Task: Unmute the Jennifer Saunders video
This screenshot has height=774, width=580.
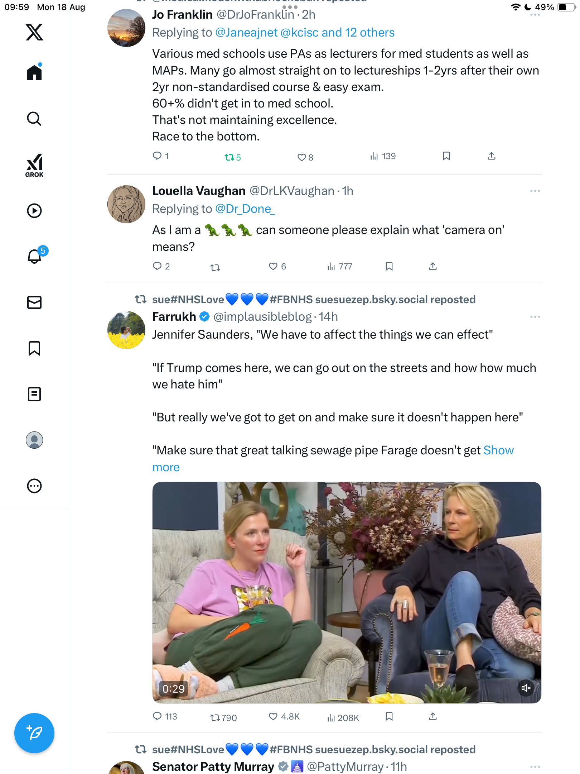Action: point(526,688)
